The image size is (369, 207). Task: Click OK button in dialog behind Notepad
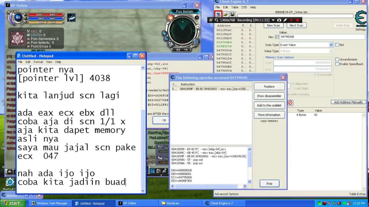tap(164, 120)
